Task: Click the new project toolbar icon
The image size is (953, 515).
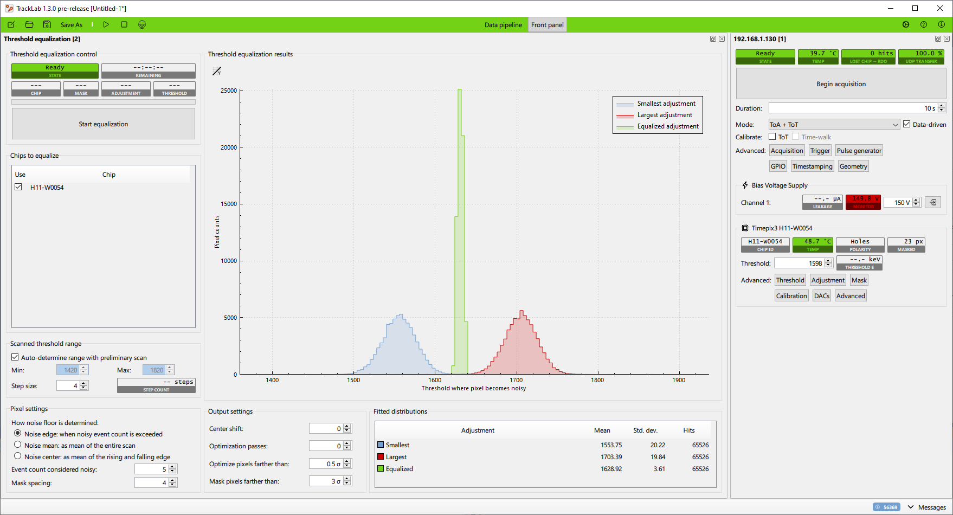Action: 11,25
